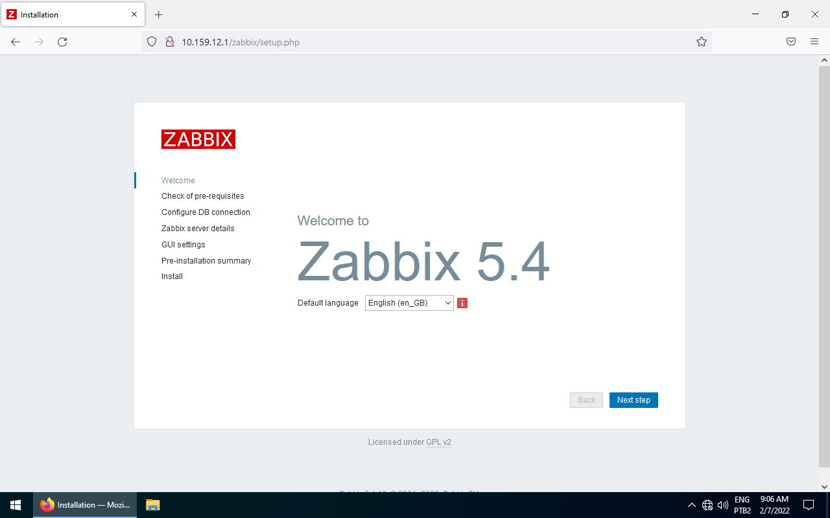
Task: Bookmark this page using the star icon
Action: coord(701,41)
